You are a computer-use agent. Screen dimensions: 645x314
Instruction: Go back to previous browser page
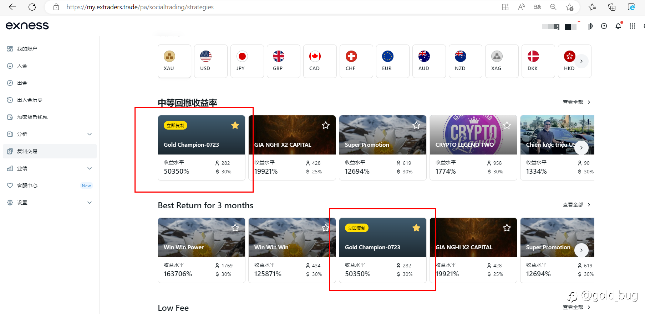point(12,7)
